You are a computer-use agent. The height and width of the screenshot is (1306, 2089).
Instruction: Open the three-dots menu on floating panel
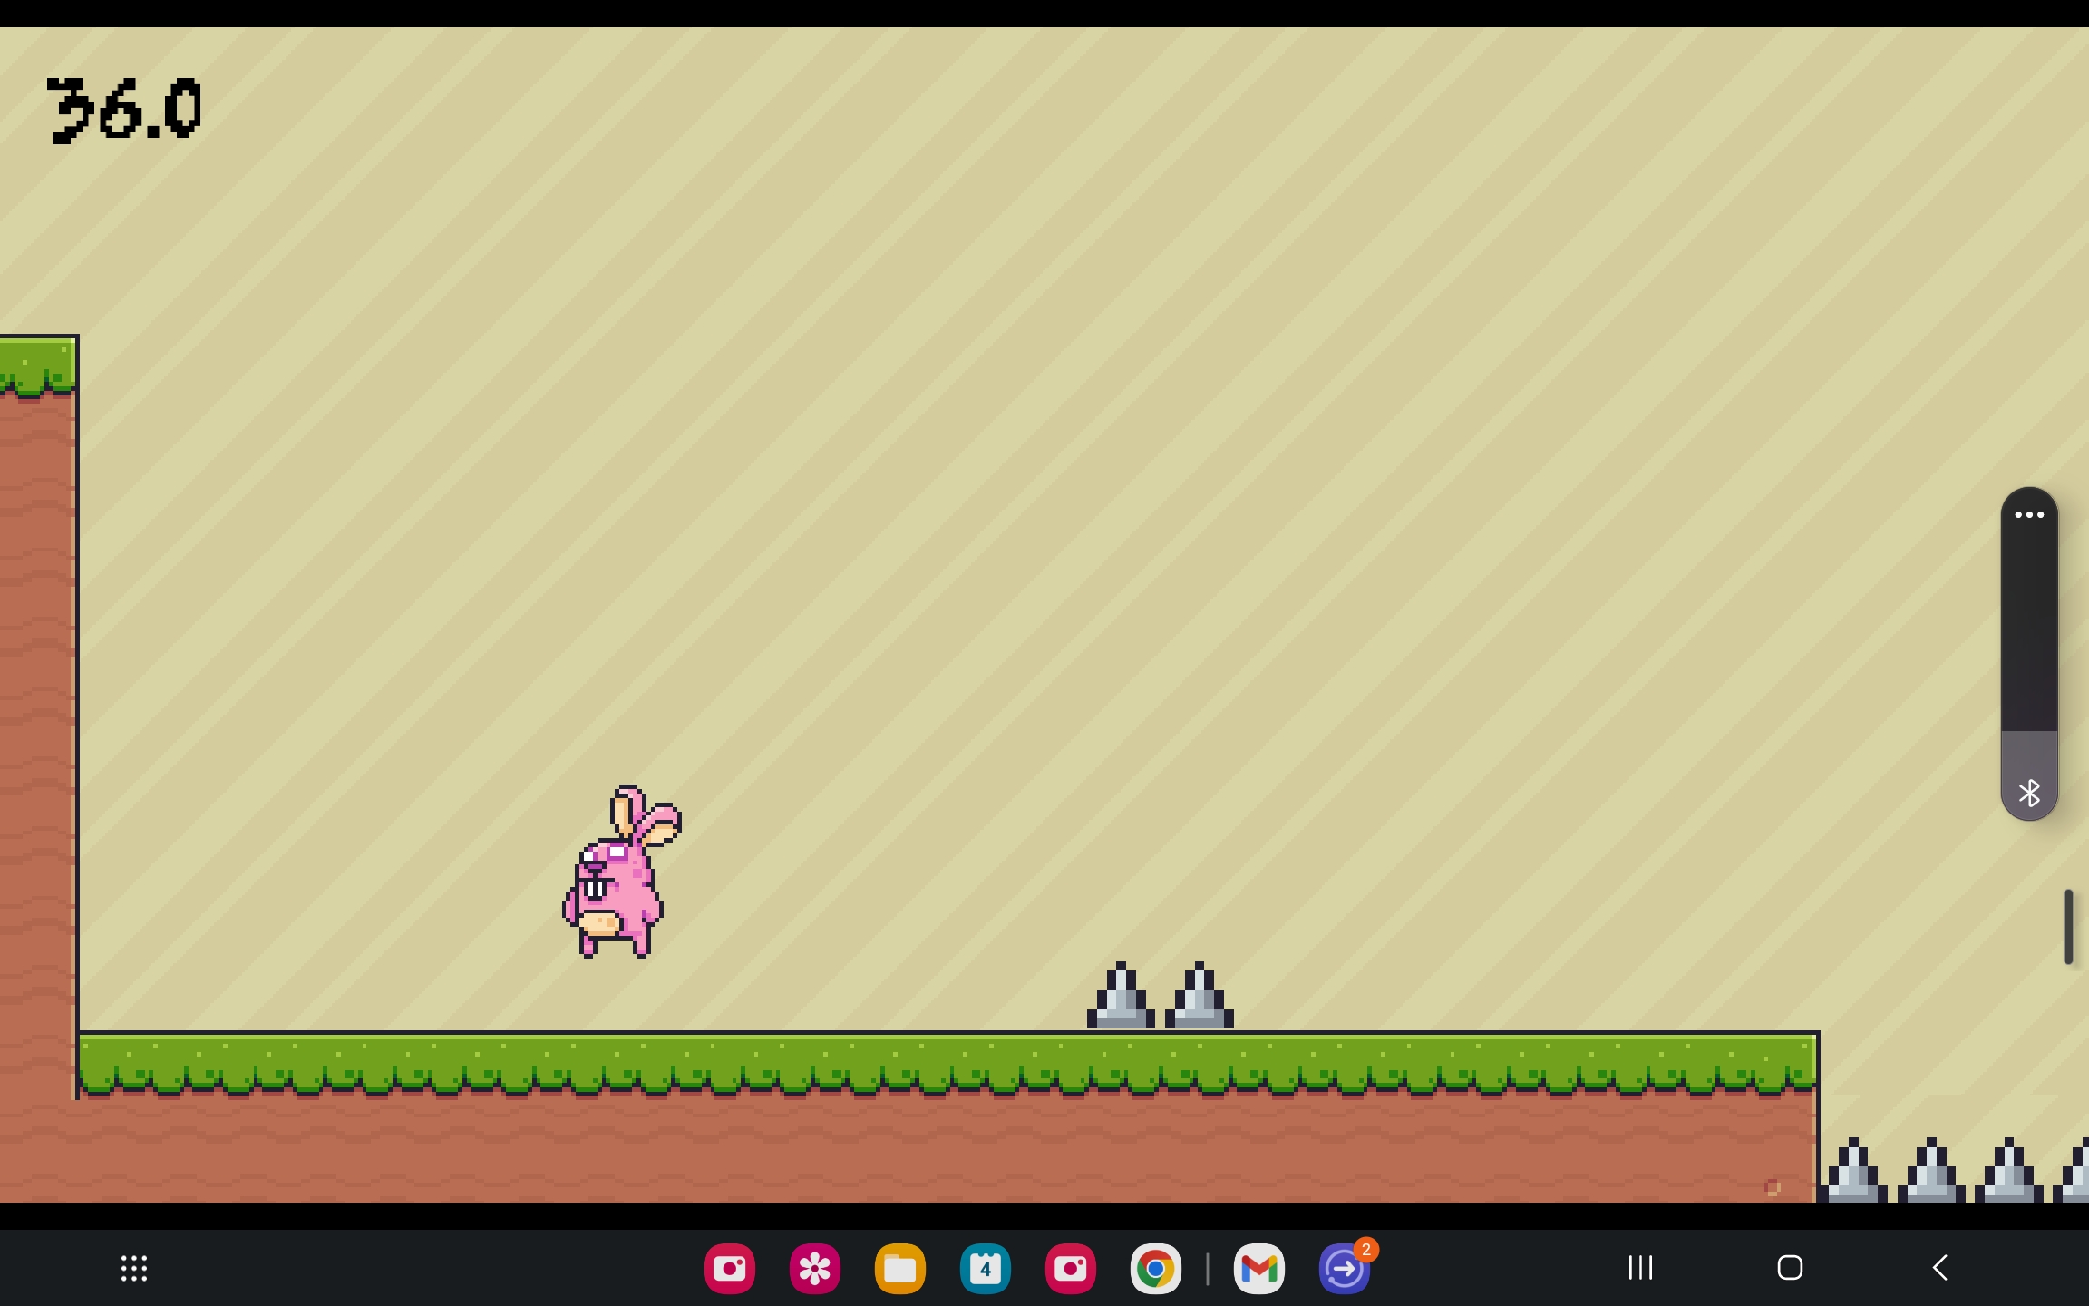click(2029, 515)
